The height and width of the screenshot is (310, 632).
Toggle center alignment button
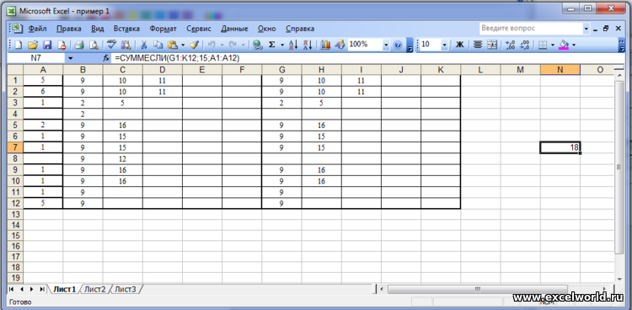(x=478, y=45)
